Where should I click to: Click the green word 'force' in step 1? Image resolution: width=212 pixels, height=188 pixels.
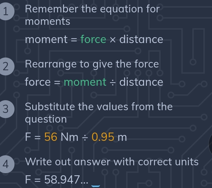coord(93,39)
